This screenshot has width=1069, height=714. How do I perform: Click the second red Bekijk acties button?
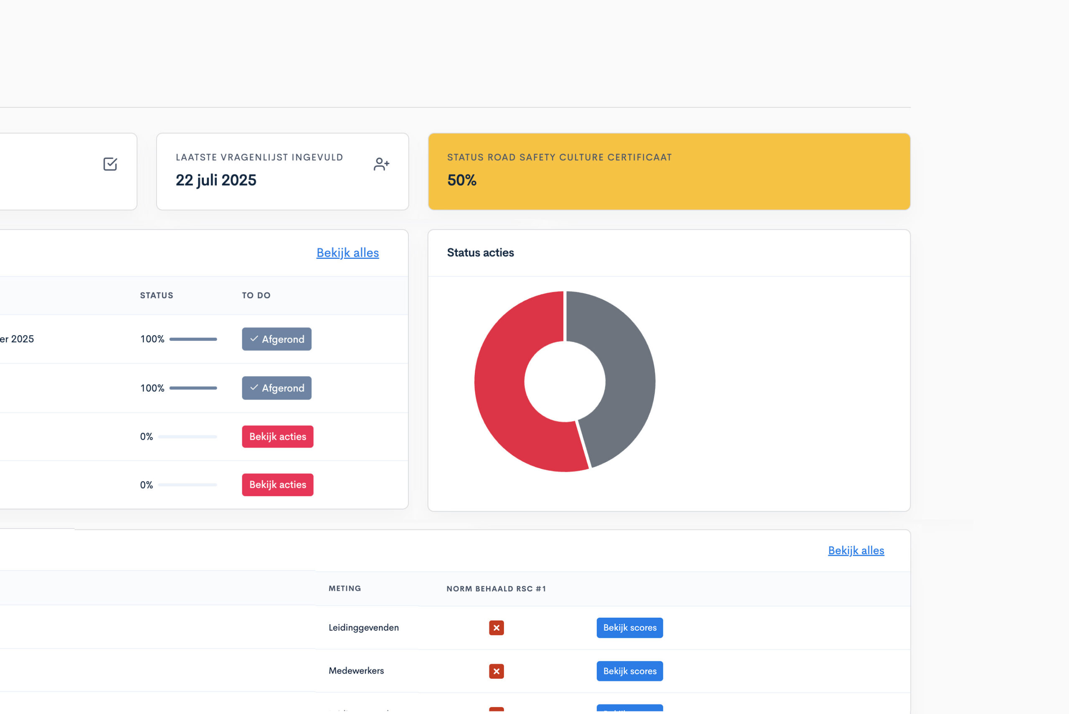click(x=277, y=484)
